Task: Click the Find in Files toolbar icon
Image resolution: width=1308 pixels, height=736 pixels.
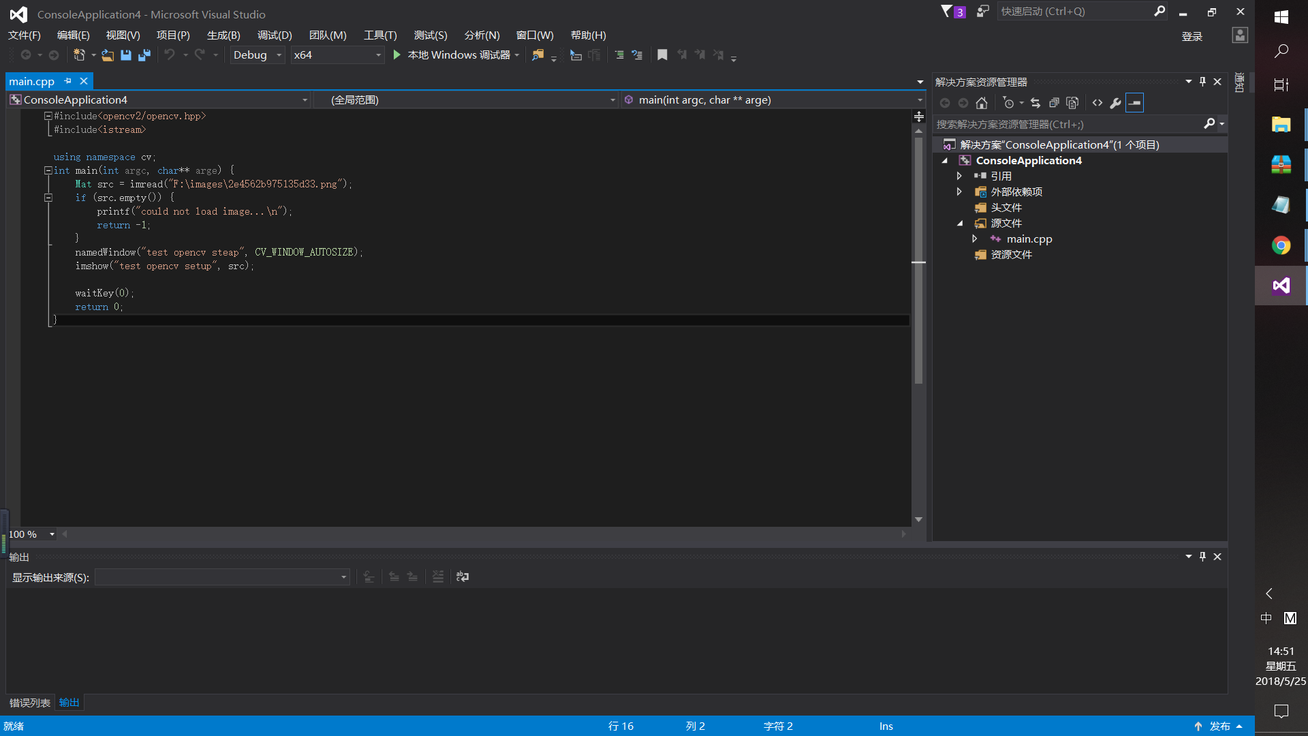Action: coord(538,55)
